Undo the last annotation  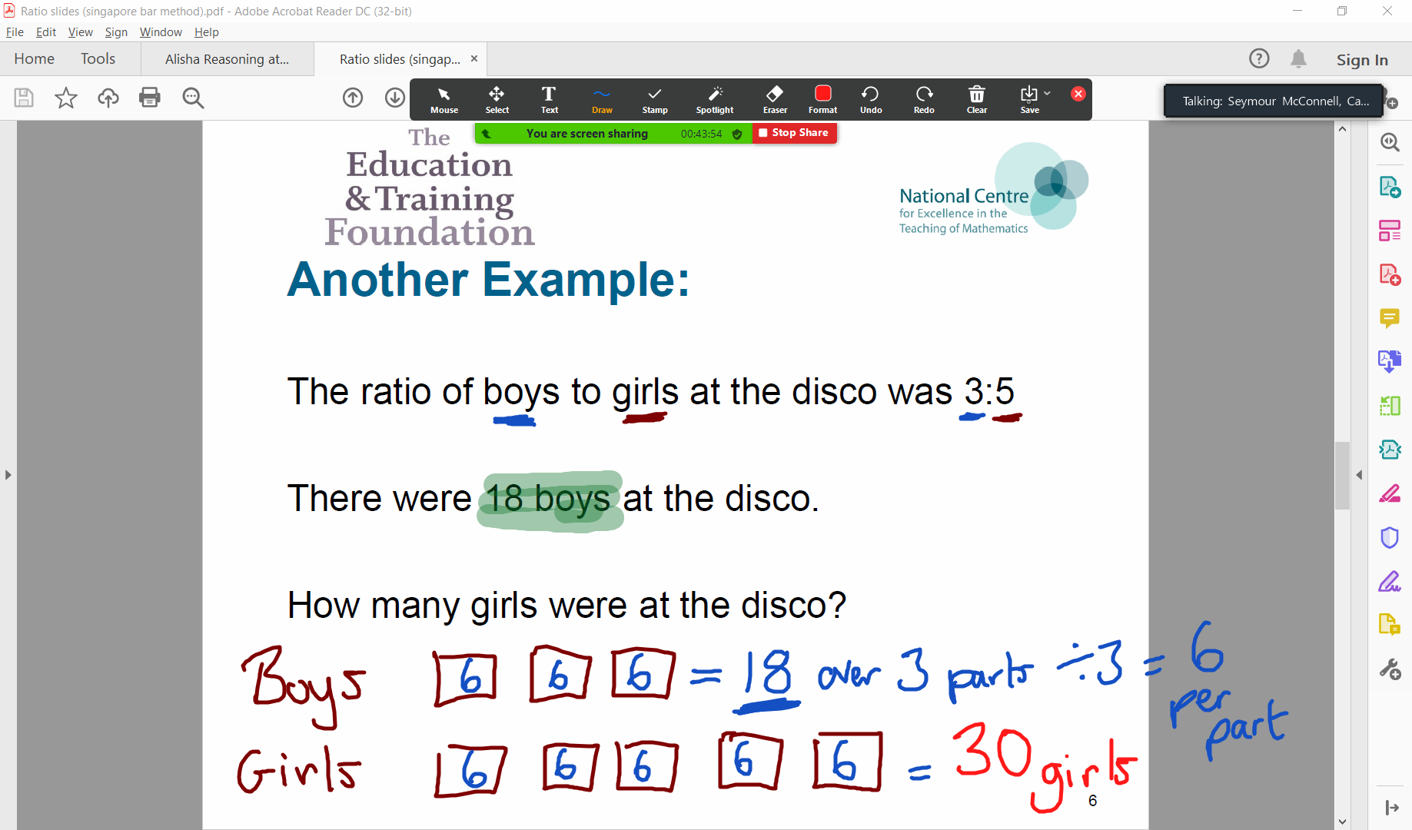tap(870, 99)
